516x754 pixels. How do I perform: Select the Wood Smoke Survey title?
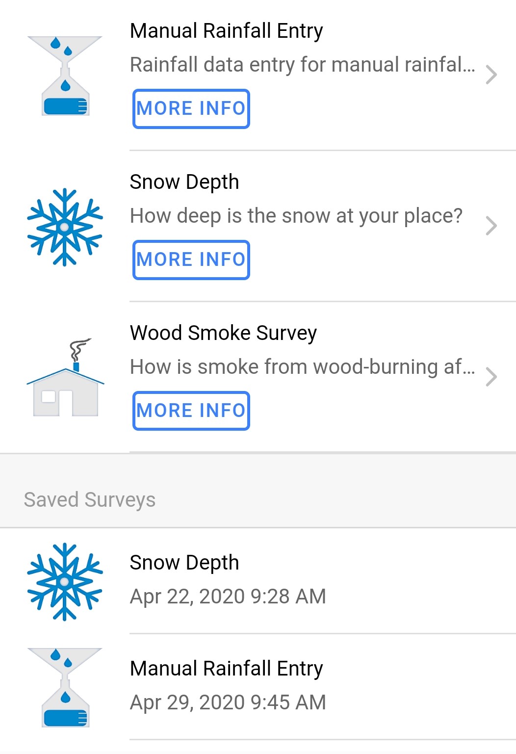pos(223,333)
